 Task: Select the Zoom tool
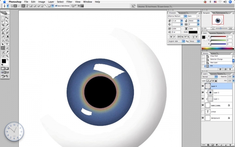click(7, 56)
